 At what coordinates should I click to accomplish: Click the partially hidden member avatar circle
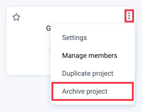pyautogui.click(x=49, y=50)
